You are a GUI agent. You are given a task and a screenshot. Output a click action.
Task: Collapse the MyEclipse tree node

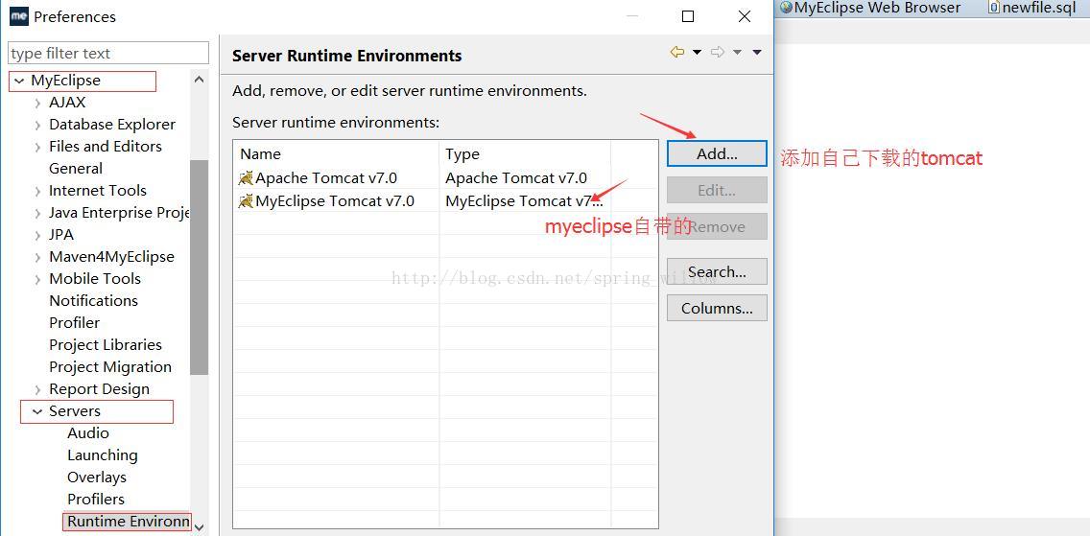pyautogui.click(x=19, y=82)
